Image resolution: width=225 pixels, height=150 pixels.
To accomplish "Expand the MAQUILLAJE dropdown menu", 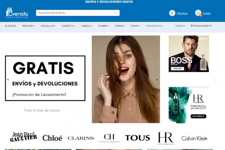I will (x=48, y=26).
